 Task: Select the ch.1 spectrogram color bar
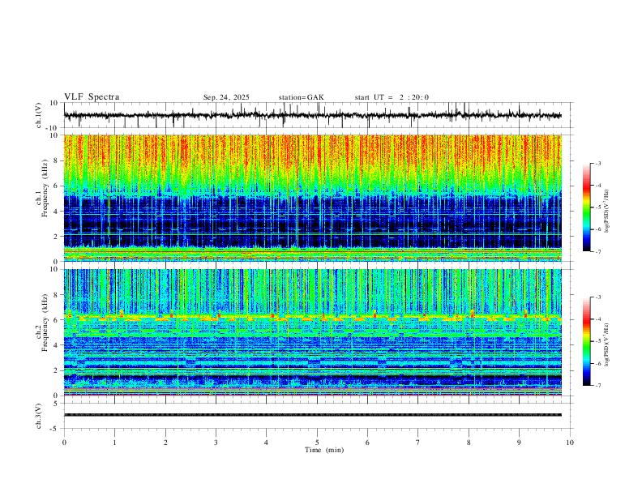tap(587, 207)
